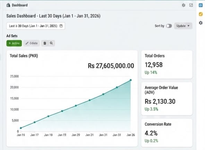Click the Jan 15 x-axis label

click(x=21, y=135)
